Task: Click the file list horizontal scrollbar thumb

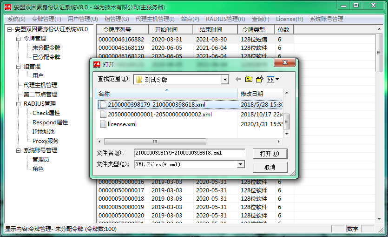Action: tap(155, 142)
